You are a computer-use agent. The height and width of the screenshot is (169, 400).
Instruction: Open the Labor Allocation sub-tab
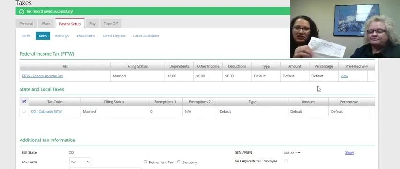pos(146,36)
